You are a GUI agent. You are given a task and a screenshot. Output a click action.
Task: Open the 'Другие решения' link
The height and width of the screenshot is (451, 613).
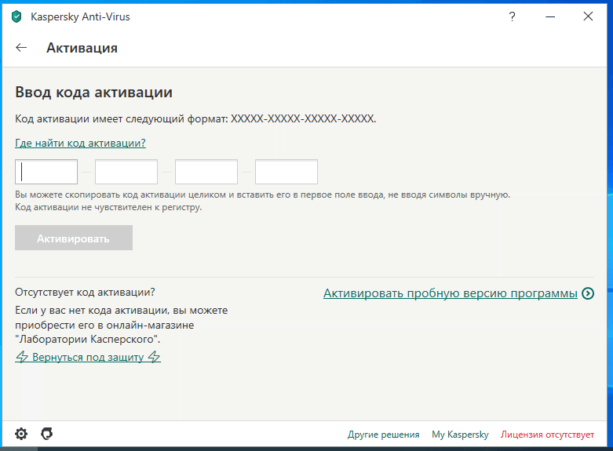click(383, 435)
